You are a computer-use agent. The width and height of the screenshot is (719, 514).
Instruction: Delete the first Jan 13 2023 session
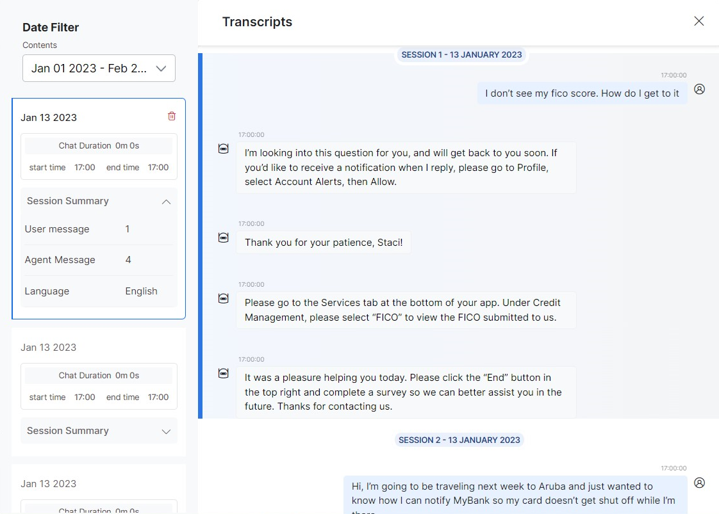tap(172, 116)
